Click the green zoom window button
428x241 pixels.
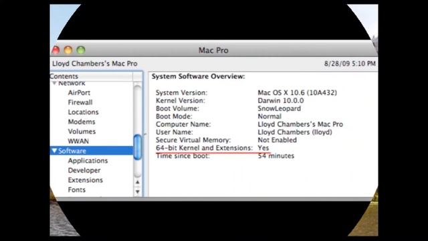click(x=81, y=50)
